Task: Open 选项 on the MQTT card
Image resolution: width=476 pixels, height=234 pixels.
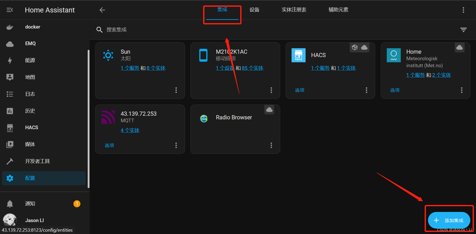Action: (109, 146)
